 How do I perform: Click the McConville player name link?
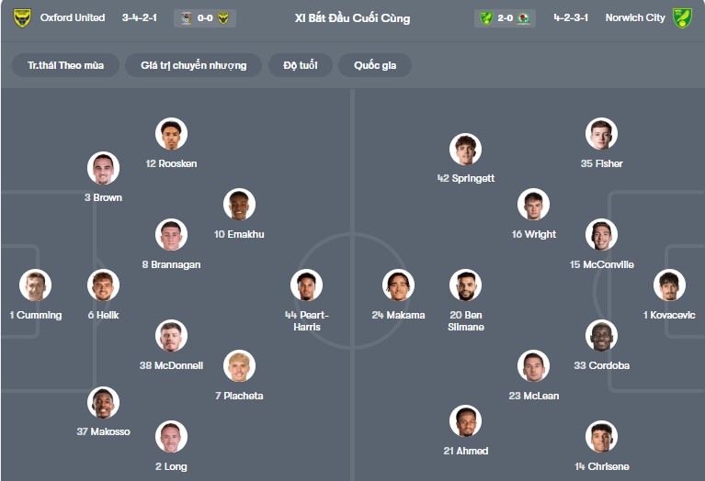[x=601, y=264]
